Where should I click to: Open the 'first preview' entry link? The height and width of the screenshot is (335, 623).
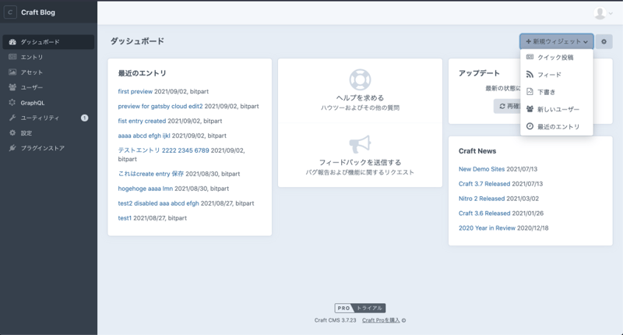136,91
